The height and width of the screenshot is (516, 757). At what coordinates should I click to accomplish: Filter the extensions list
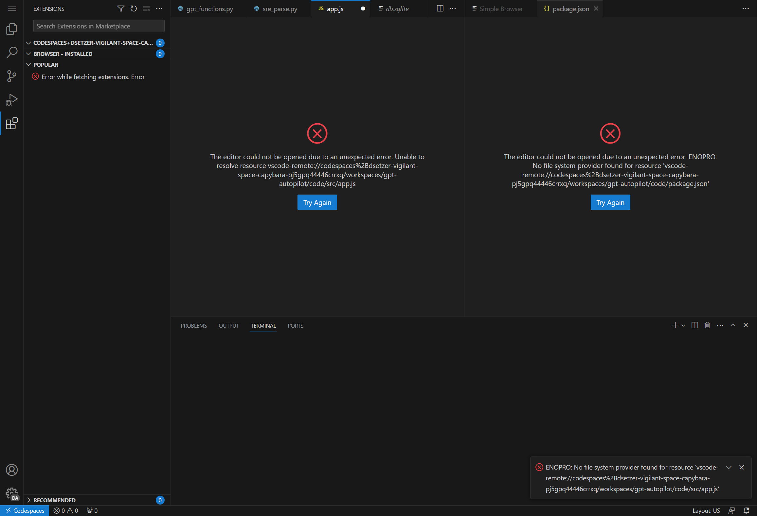tap(121, 9)
